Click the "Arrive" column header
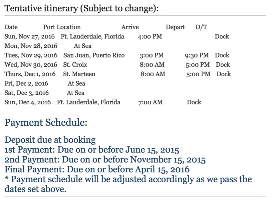This screenshot has width=276, height=201. tap(130, 27)
